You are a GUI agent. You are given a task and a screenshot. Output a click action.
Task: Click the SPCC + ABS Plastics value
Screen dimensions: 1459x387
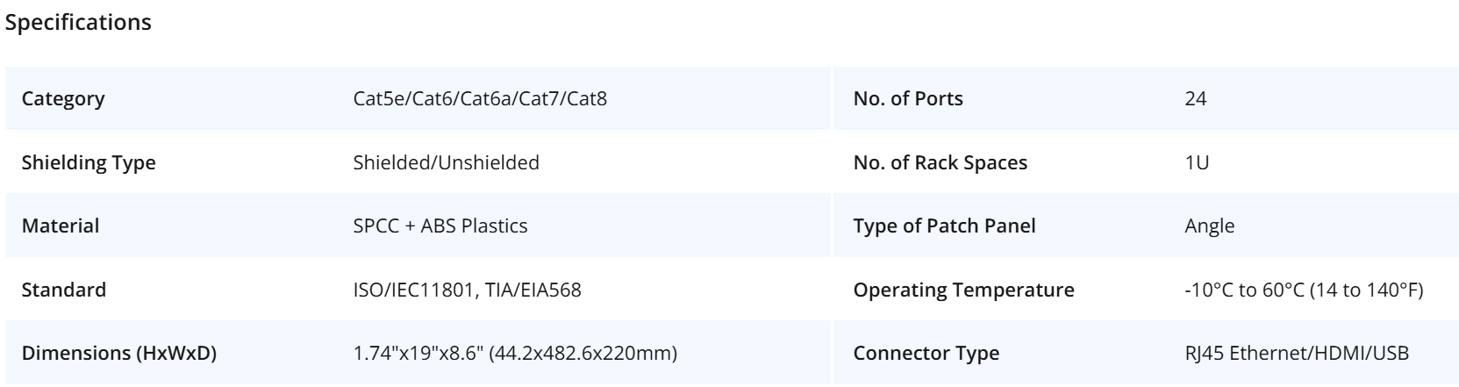point(440,226)
